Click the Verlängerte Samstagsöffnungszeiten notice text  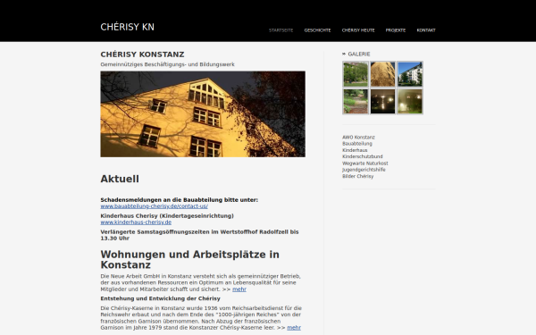pos(199,235)
